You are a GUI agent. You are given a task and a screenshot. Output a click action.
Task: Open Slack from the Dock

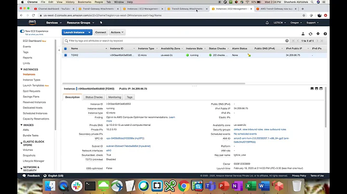coord(77,186)
